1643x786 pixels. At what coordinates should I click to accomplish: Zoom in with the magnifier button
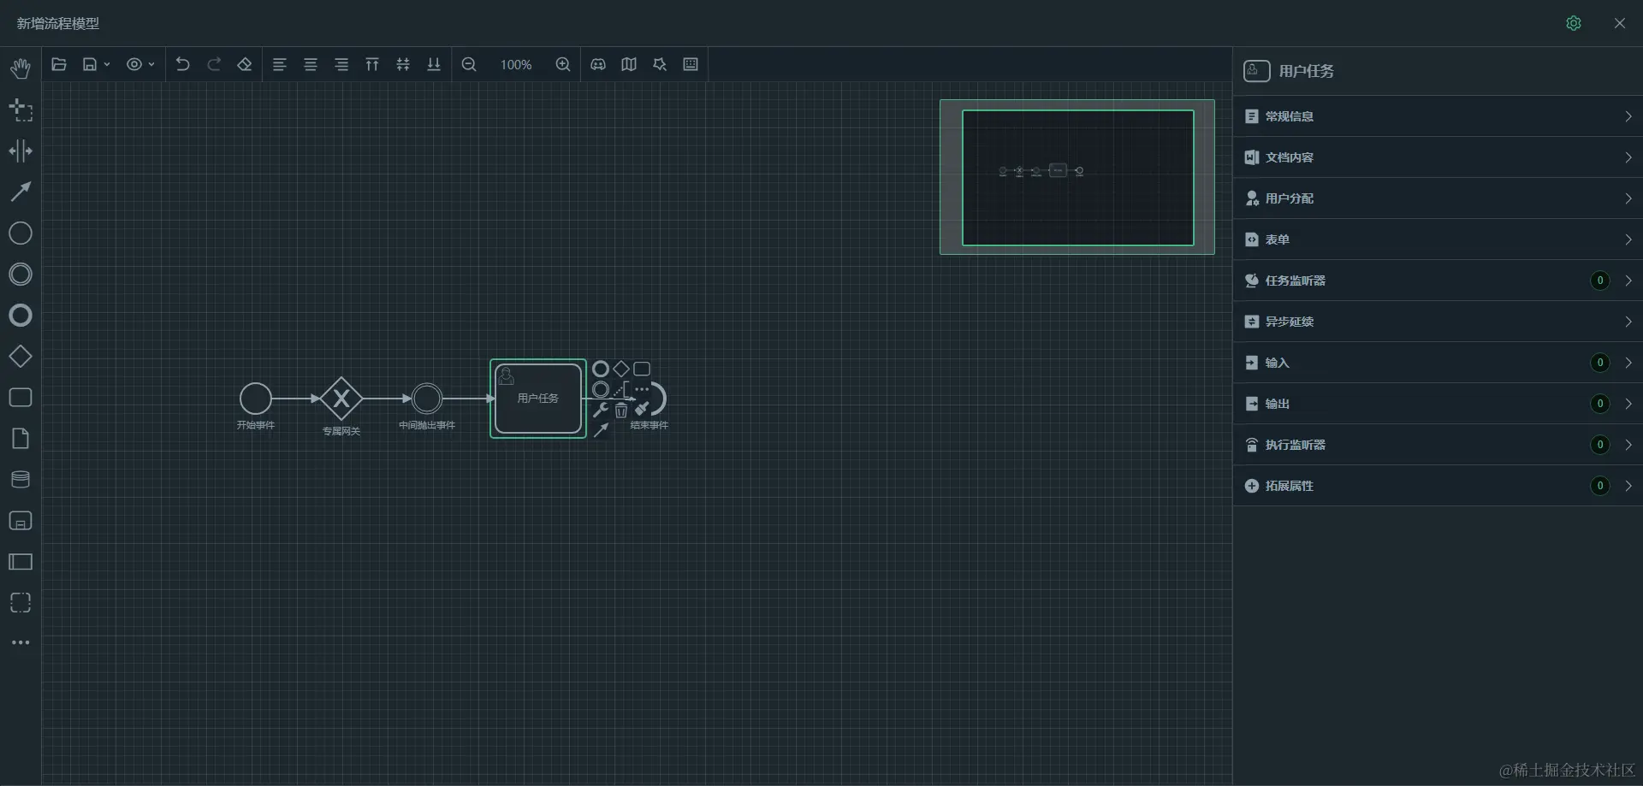click(x=562, y=64)
